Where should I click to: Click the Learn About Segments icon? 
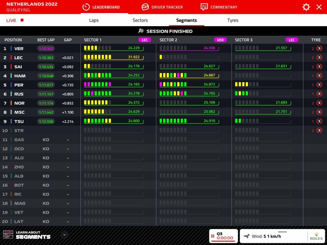8,234
